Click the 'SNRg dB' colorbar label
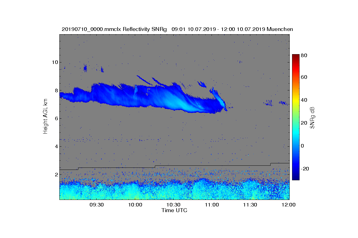358x238 pixels. click(x=312, y=118)
